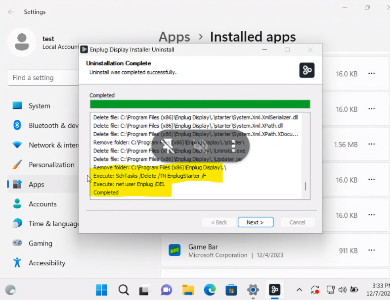Select the 'Execute: net user Enplug /DEL' log line

click(129, 184)
